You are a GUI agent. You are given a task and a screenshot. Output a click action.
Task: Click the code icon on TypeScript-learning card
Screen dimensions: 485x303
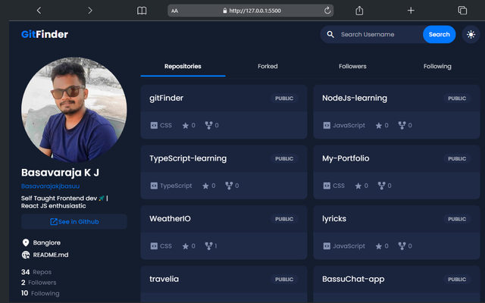click(154, 186)
